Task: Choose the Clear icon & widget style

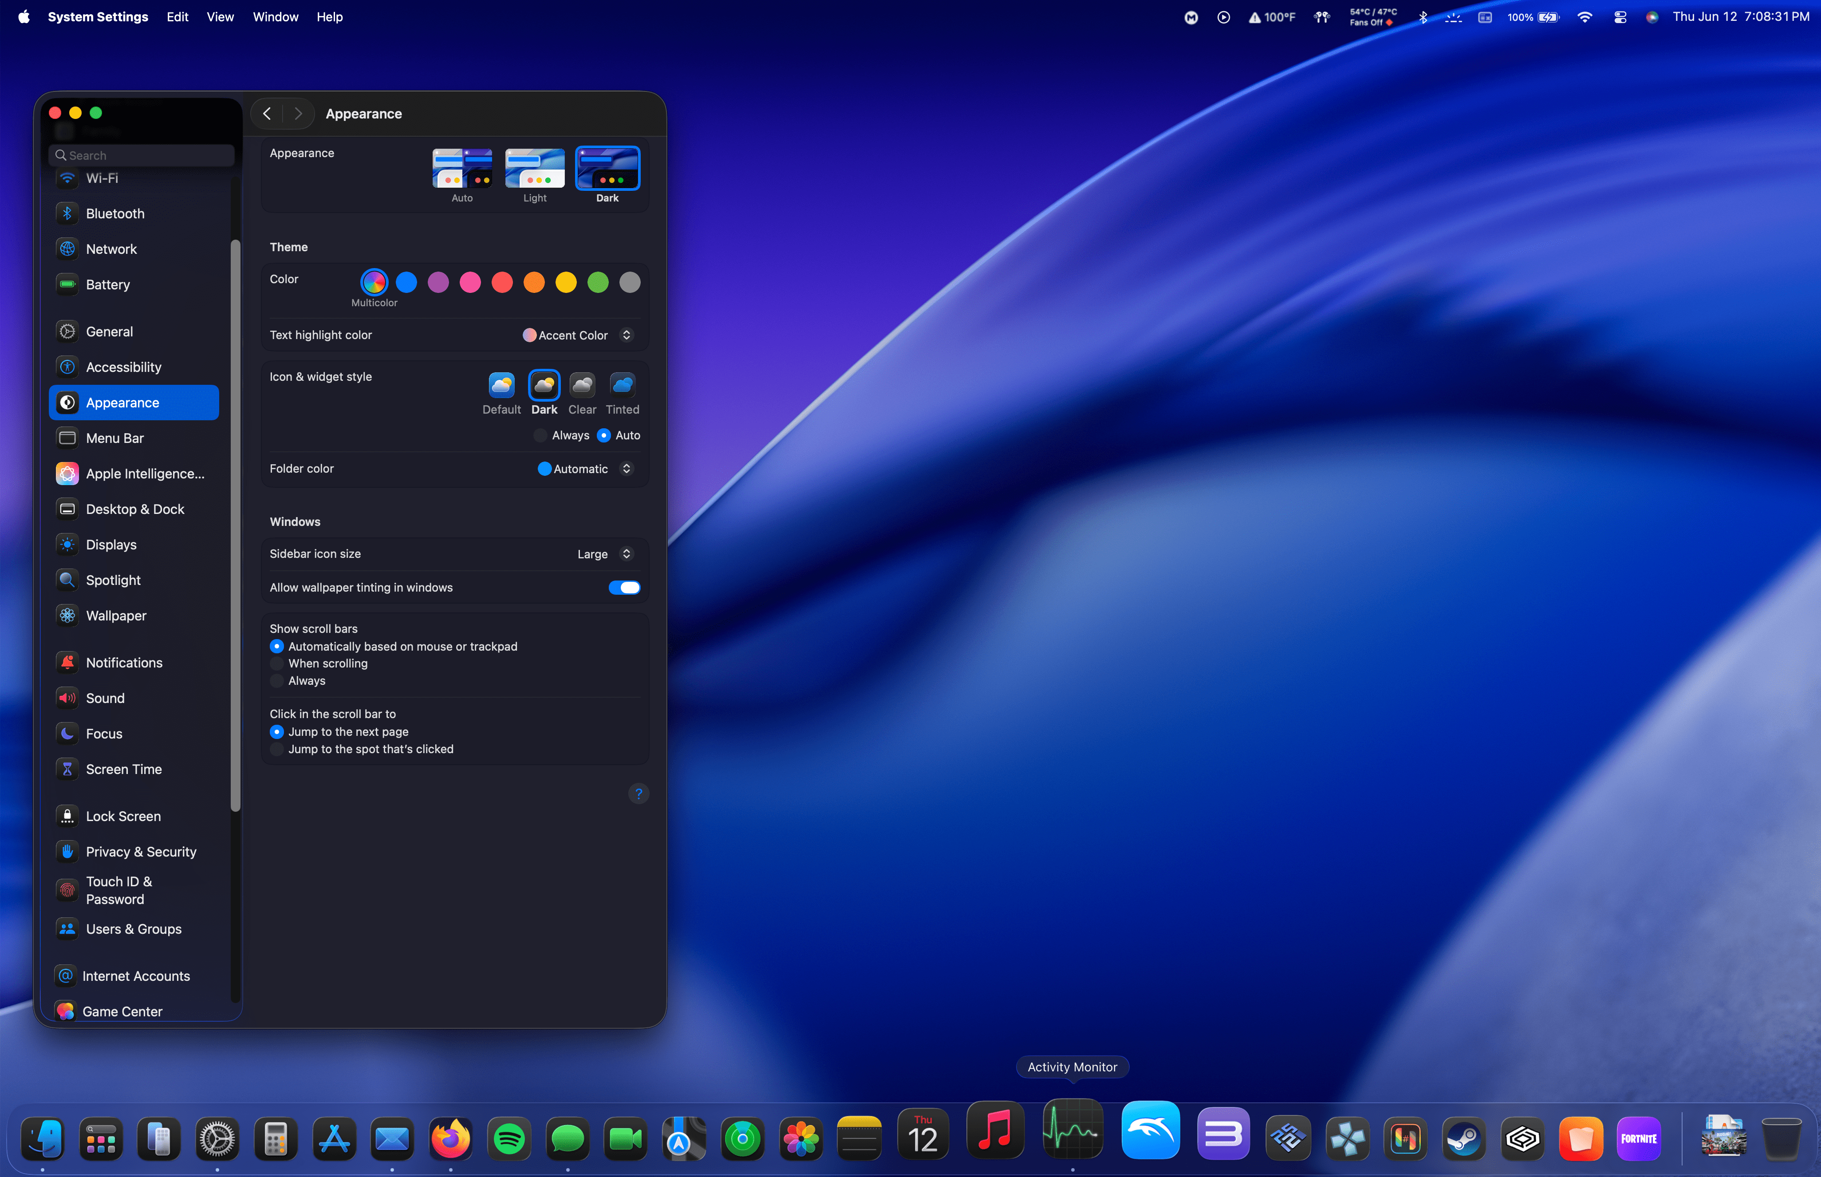Action: tap(582, 394)
